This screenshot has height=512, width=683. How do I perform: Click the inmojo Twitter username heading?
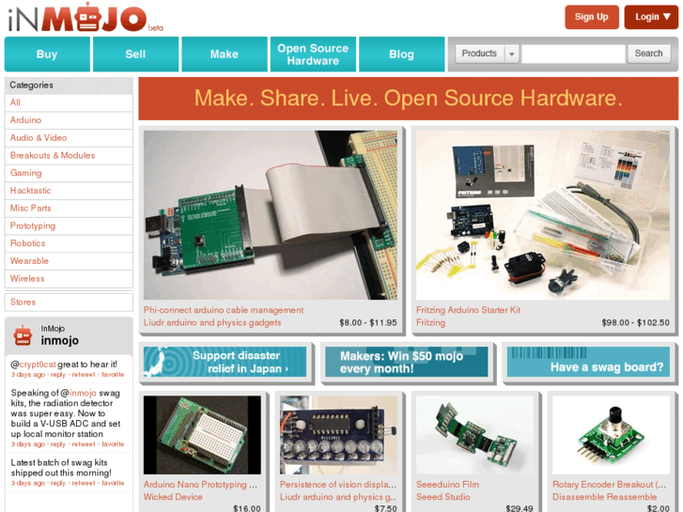coord(60,340)
